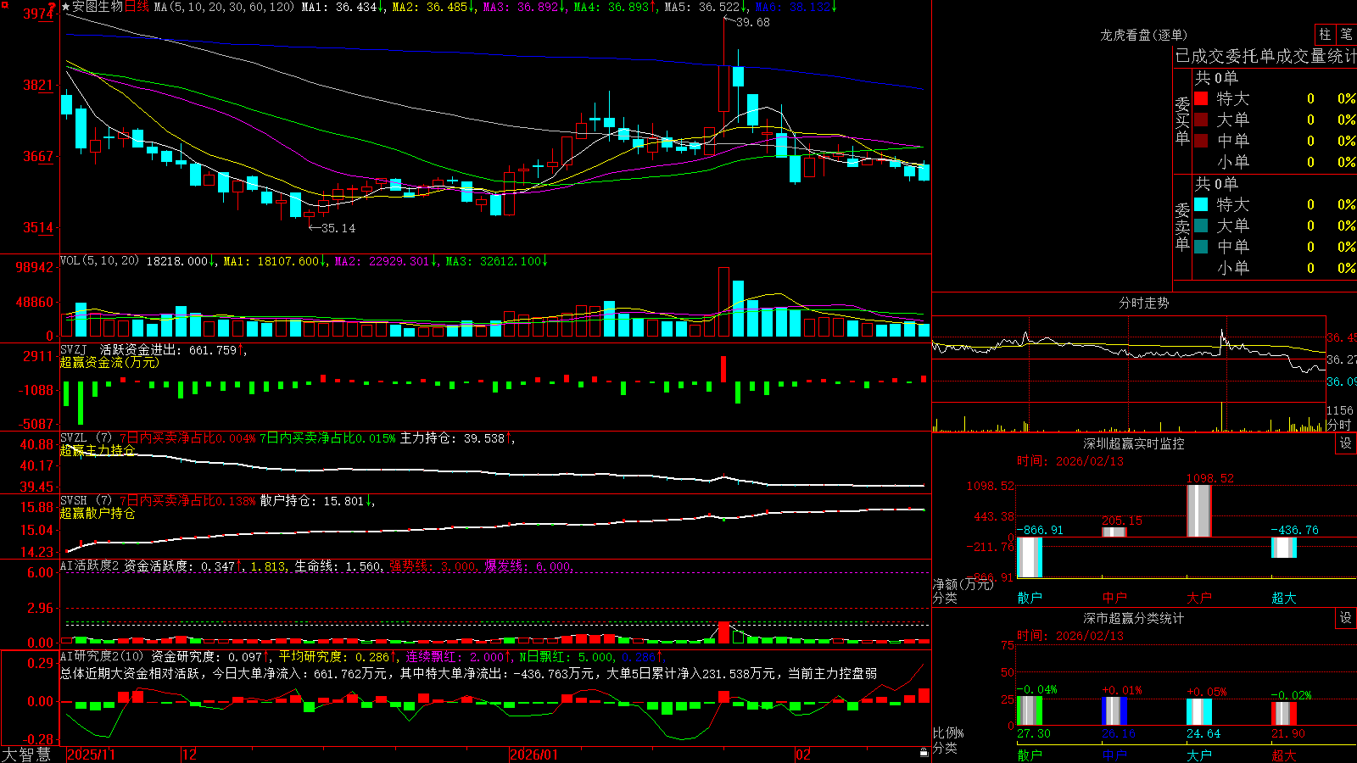Click the small lock icon at bottom of chart
This screenshot has height=763, width=1357.
tap(924, 753)
